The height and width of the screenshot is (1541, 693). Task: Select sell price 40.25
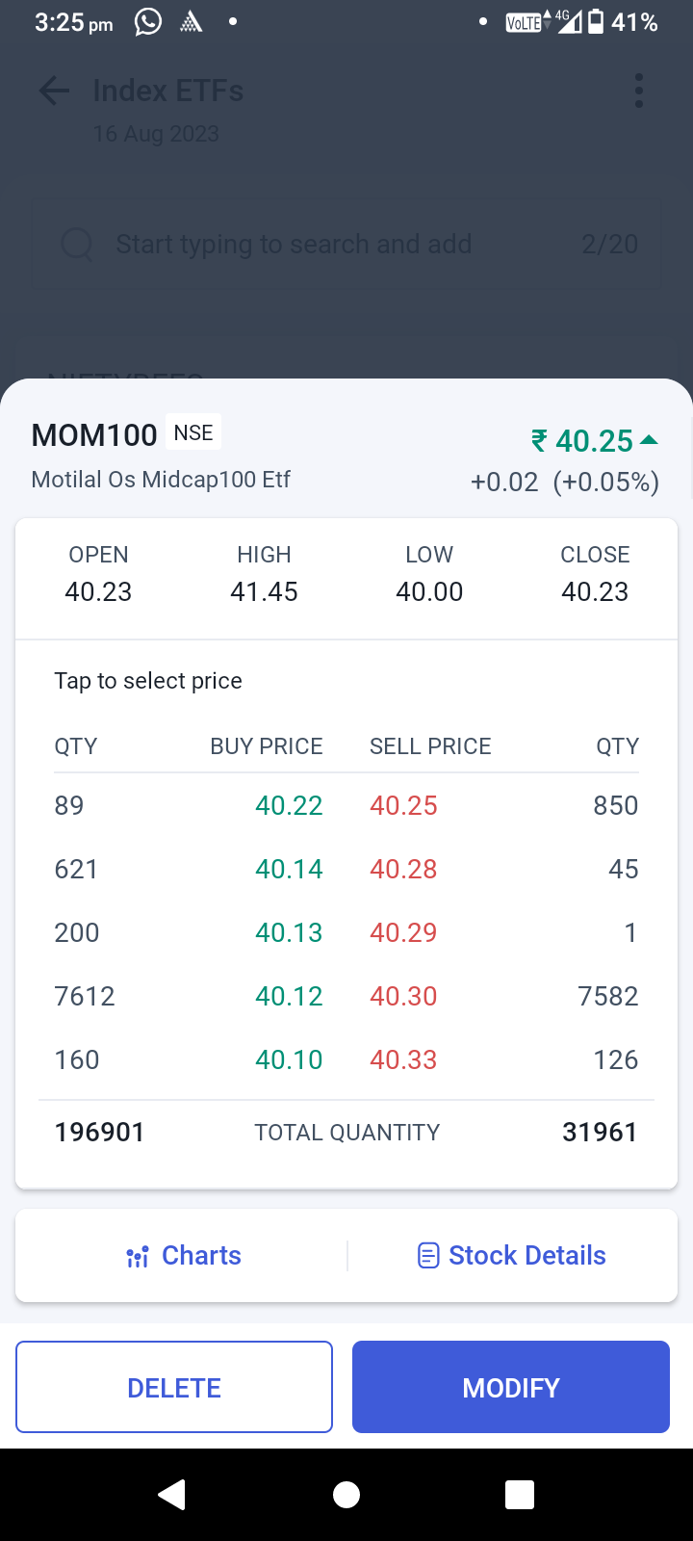[x=403, y=805]
